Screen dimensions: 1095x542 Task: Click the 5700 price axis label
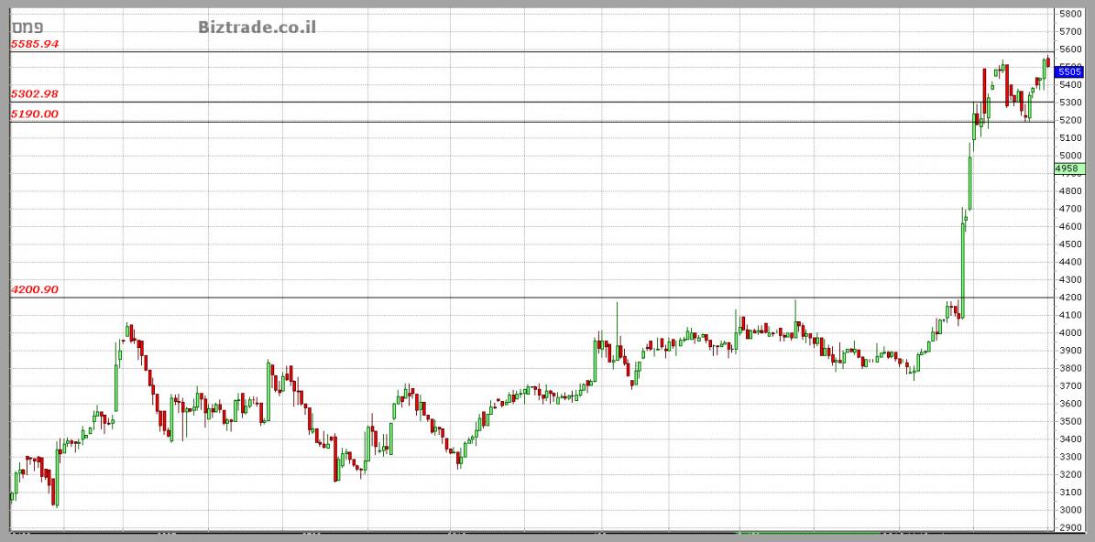(x=1069, y=32)
